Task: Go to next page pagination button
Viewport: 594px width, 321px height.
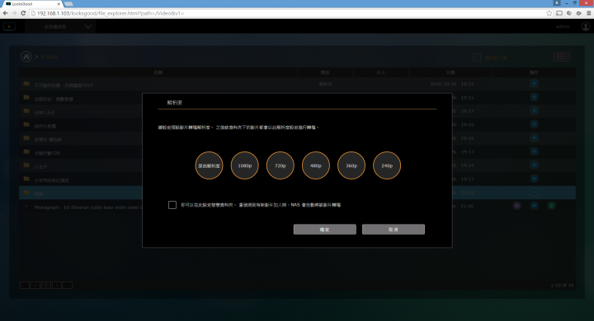Action: point(57,286)
